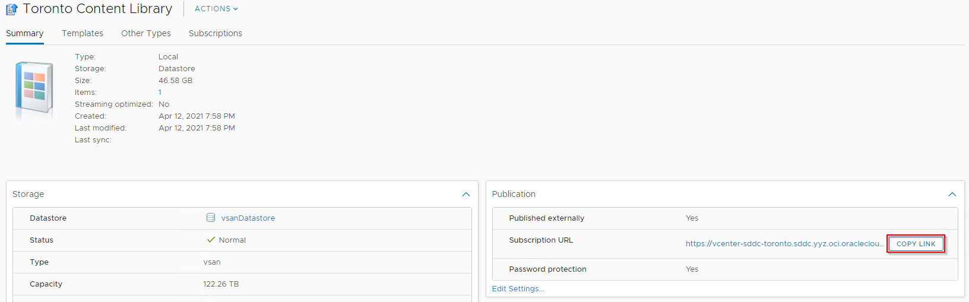Switch to the Summary tab
Viewport: 969px width, 302px height.
click(x=24, y=33)
